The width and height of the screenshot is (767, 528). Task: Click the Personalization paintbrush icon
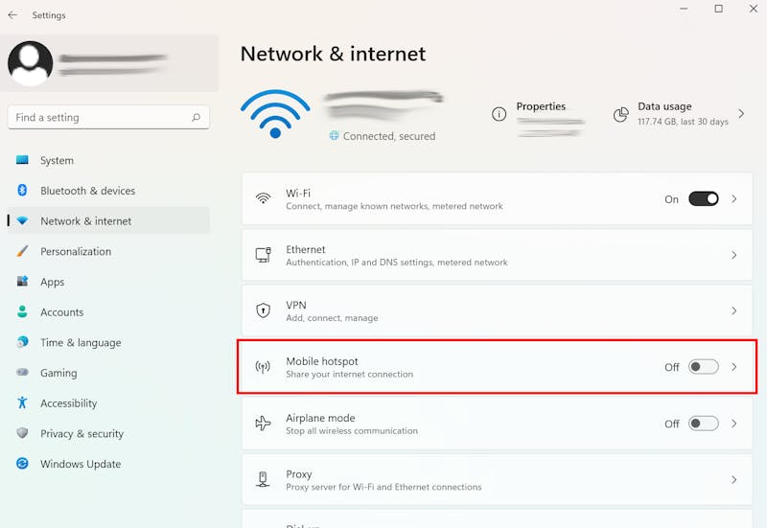22,251
